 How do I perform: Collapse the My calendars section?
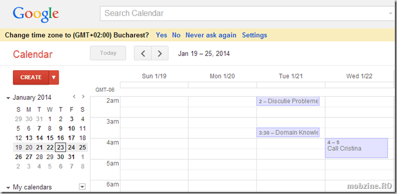pos(8,187)
